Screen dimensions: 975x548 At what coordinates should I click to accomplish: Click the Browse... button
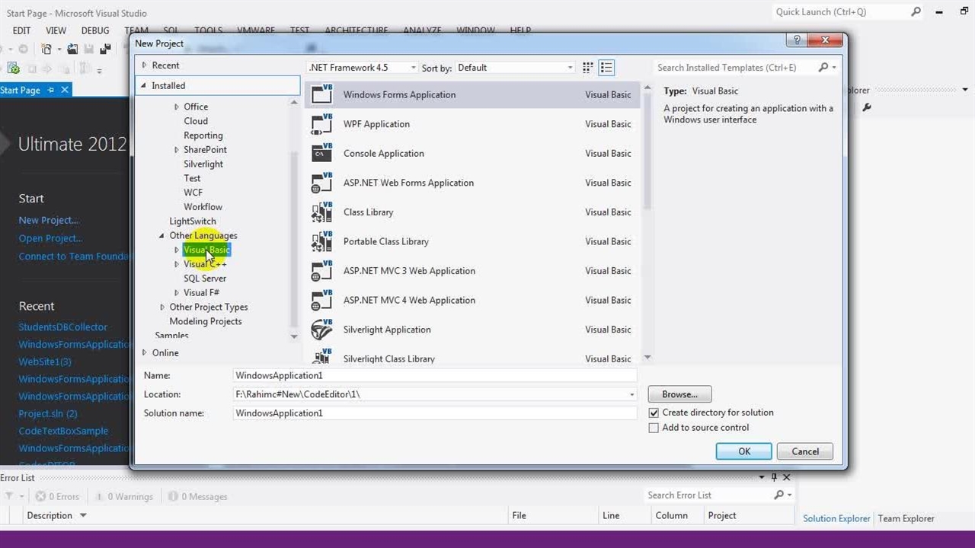click(679, 394)
